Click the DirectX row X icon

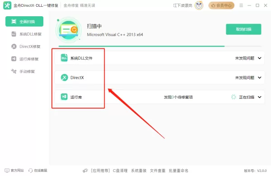(64, 78)
